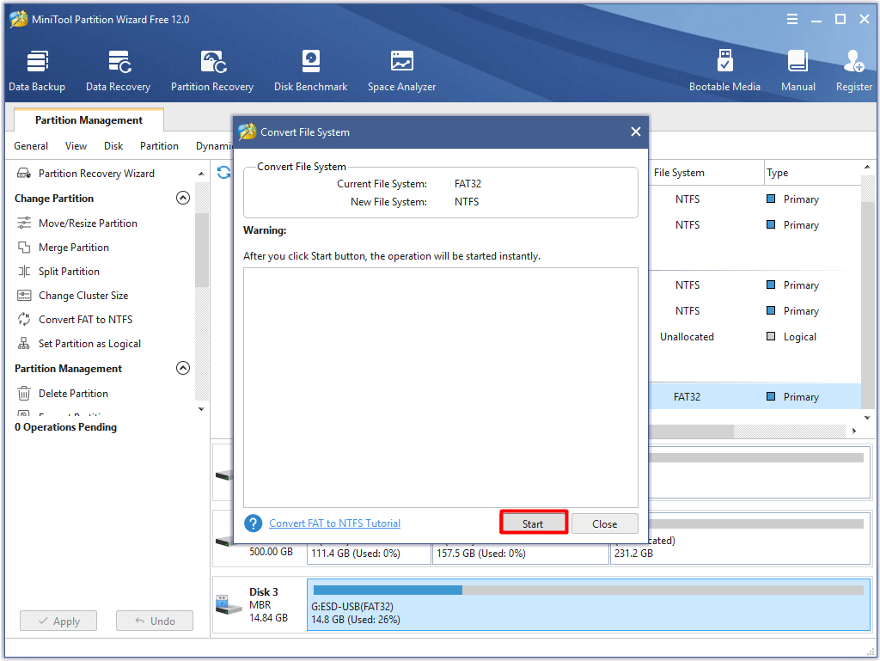
Task: Click the help question mark icon
Action: (254, 523)
